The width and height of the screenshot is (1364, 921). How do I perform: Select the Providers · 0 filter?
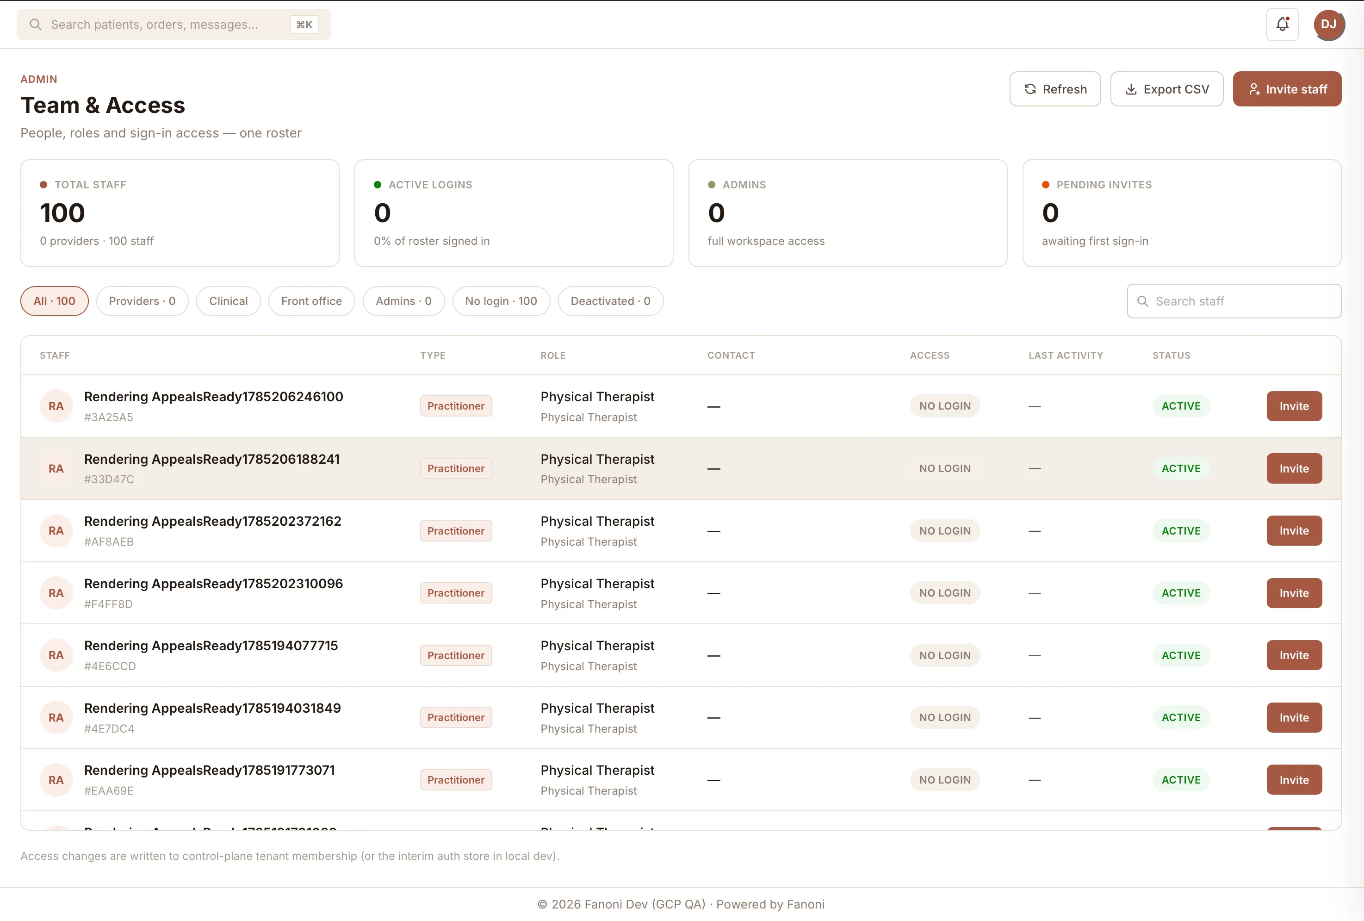(x=142, y=301)
